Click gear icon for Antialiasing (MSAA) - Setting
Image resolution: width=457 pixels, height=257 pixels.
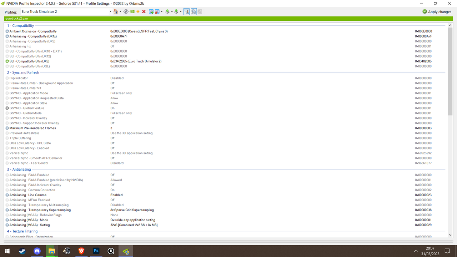7,225
